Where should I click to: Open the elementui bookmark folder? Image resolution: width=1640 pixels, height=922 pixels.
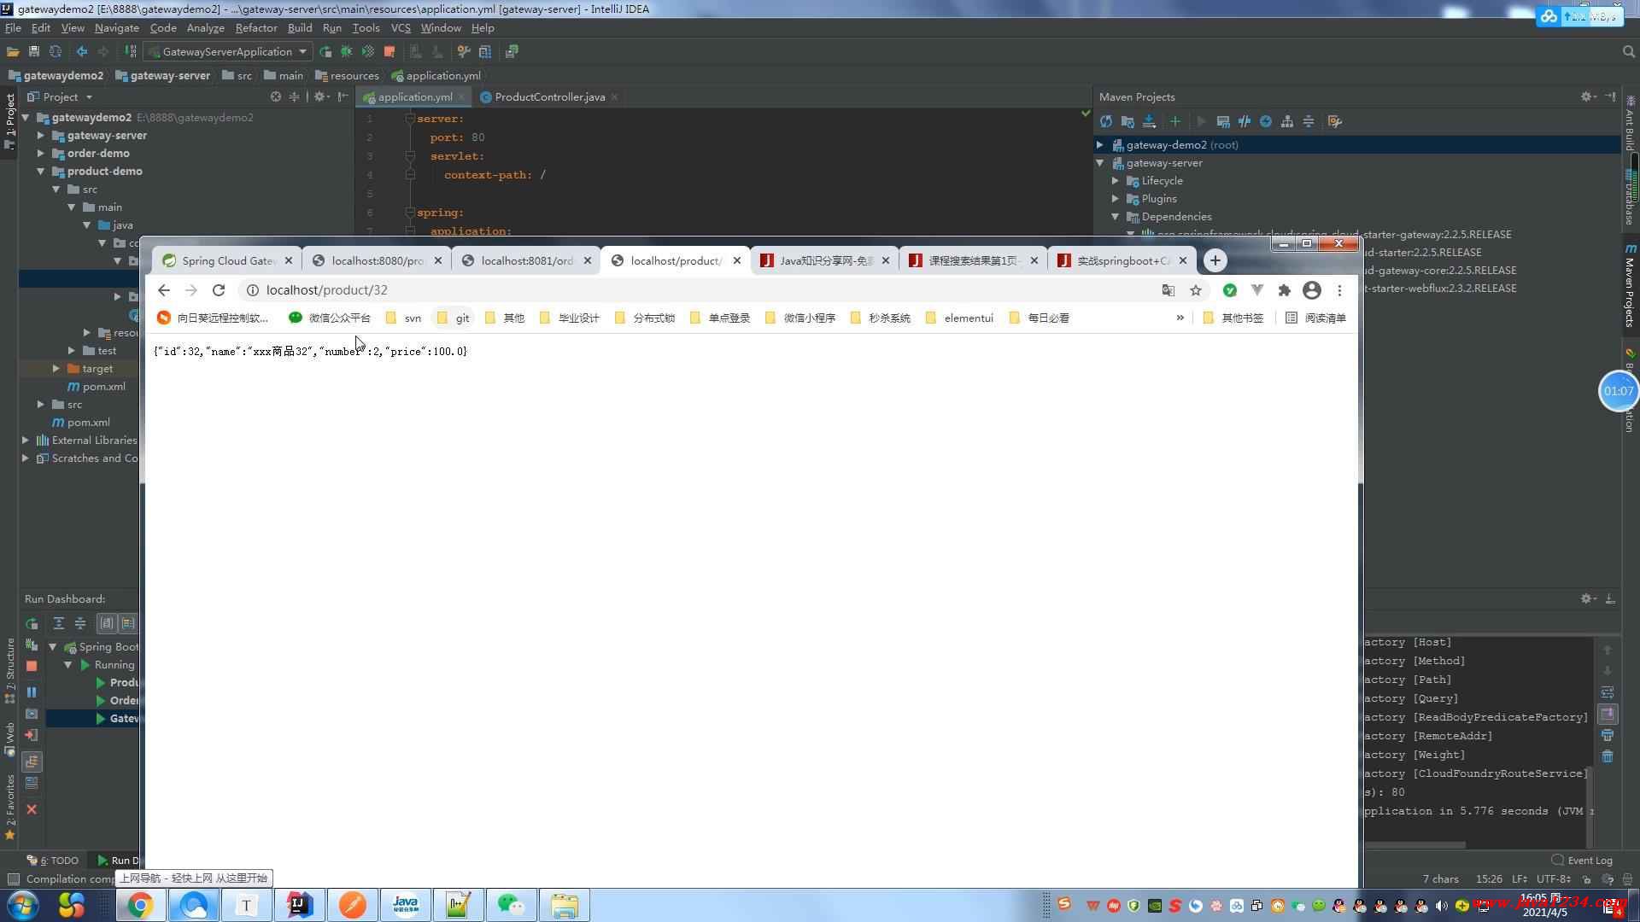coord(960,318)
